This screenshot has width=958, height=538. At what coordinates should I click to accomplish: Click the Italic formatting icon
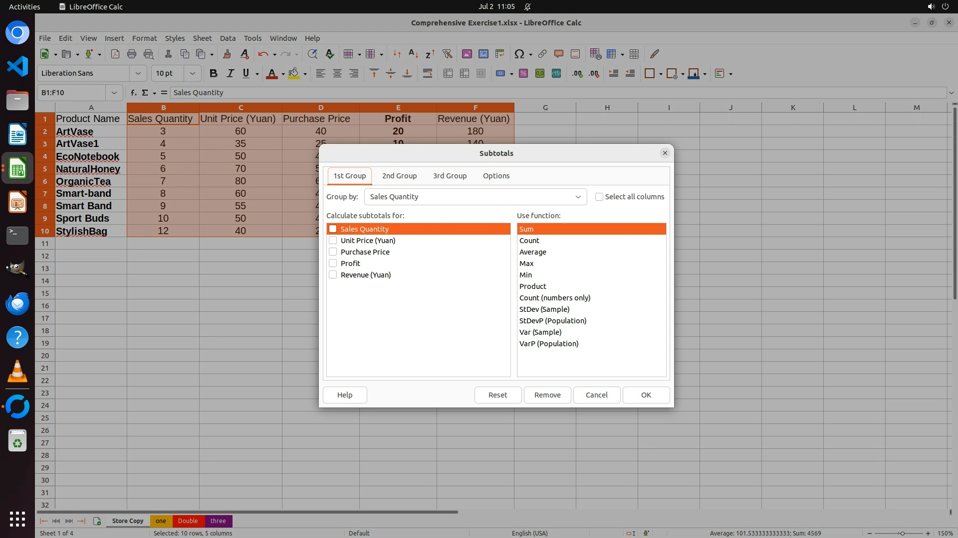[230, 73]
